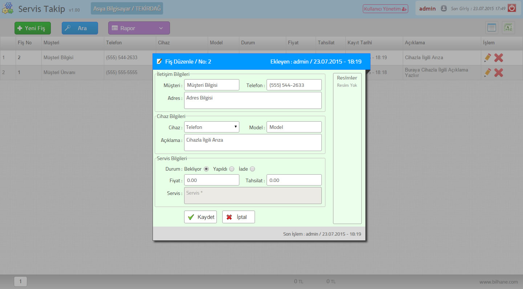
Task: Cancel editing with the İptal button
Action: coord(238,217)
